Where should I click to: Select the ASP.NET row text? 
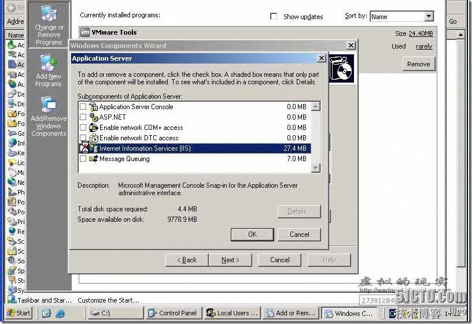(112, 117)
